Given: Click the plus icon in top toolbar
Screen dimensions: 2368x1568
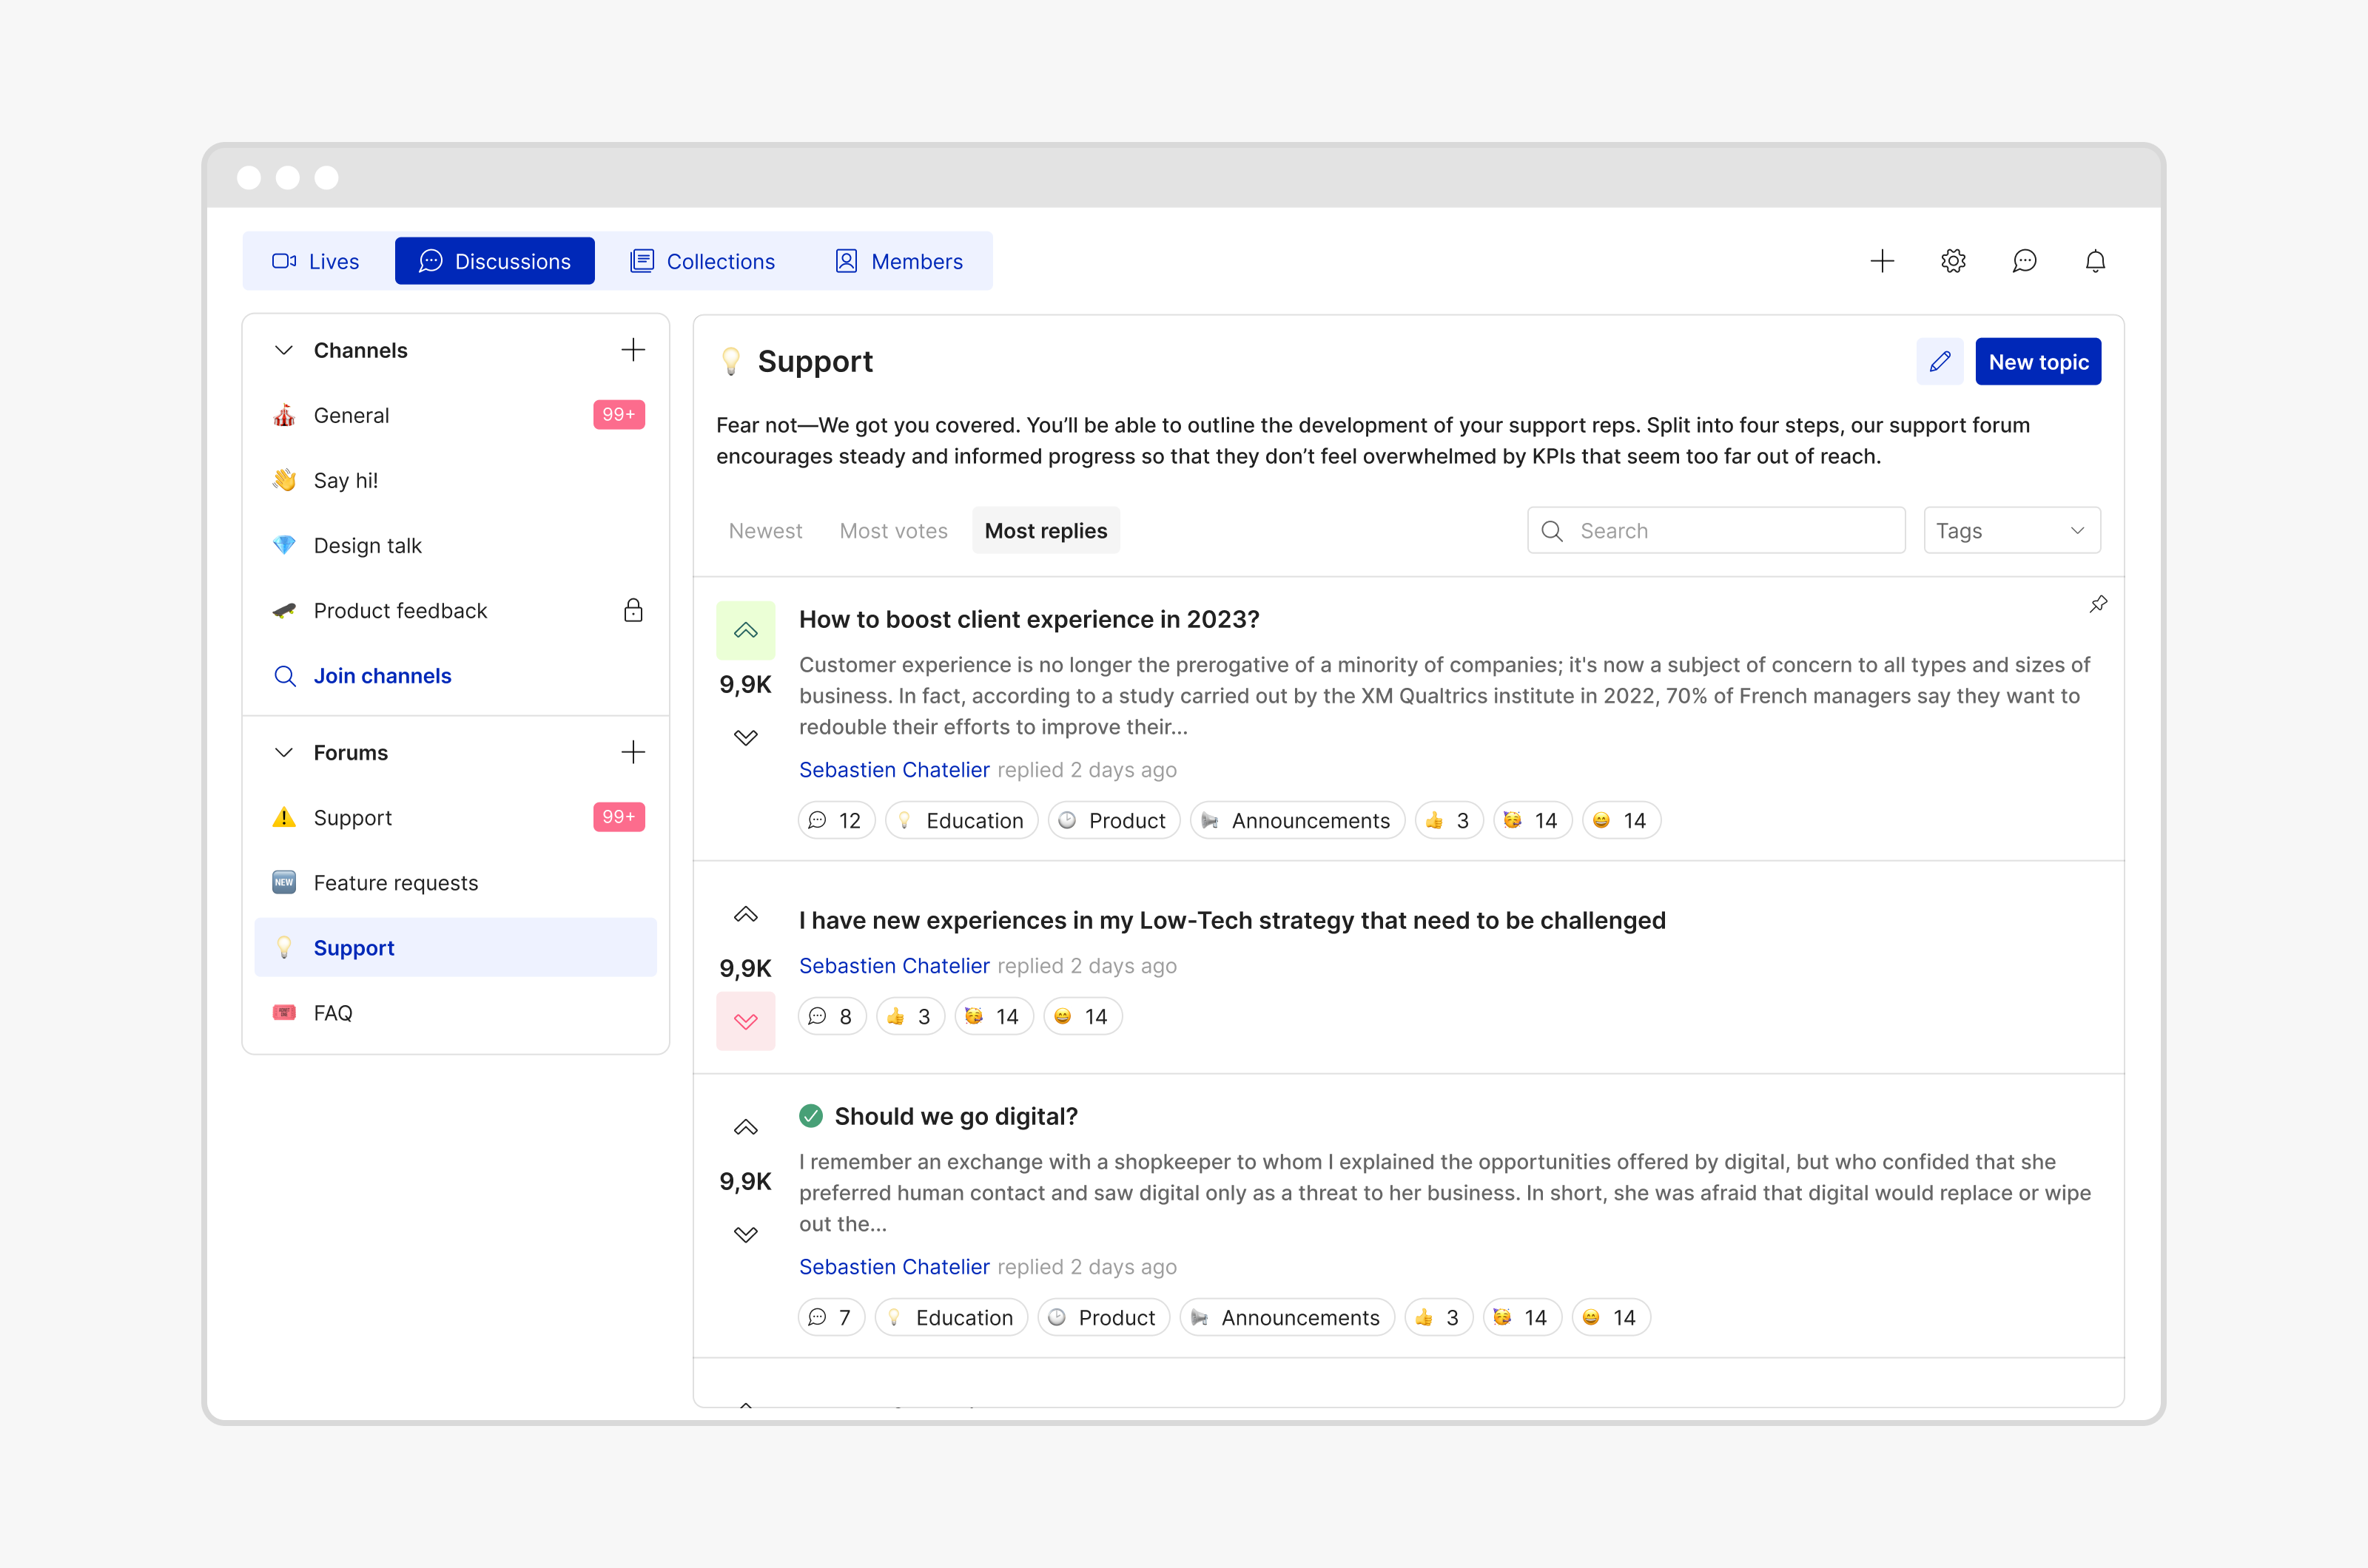Looking at the screenshot, I should click(x=1882, y=261).
